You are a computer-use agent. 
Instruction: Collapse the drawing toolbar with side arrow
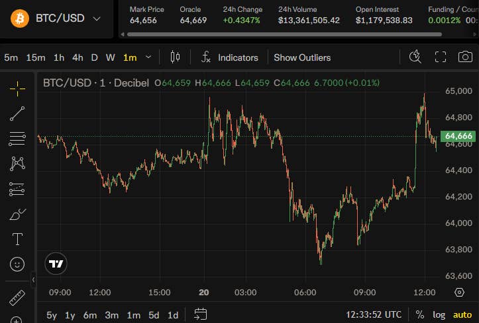point(34,279)
